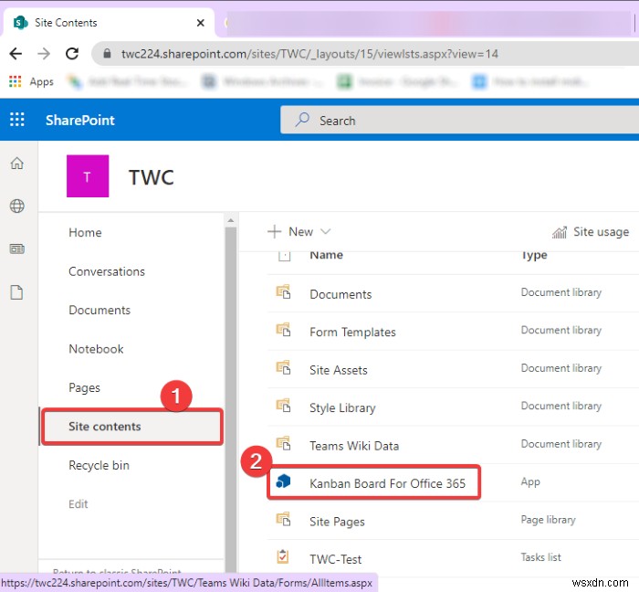Click the Kanban Board app icon
This screenshot has height=592, width=639.
(283, 481)
